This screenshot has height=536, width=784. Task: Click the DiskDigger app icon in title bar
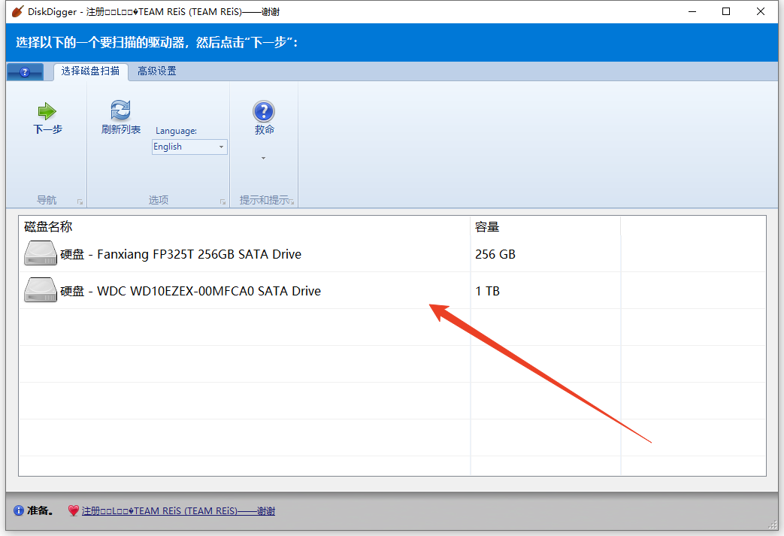17,12
